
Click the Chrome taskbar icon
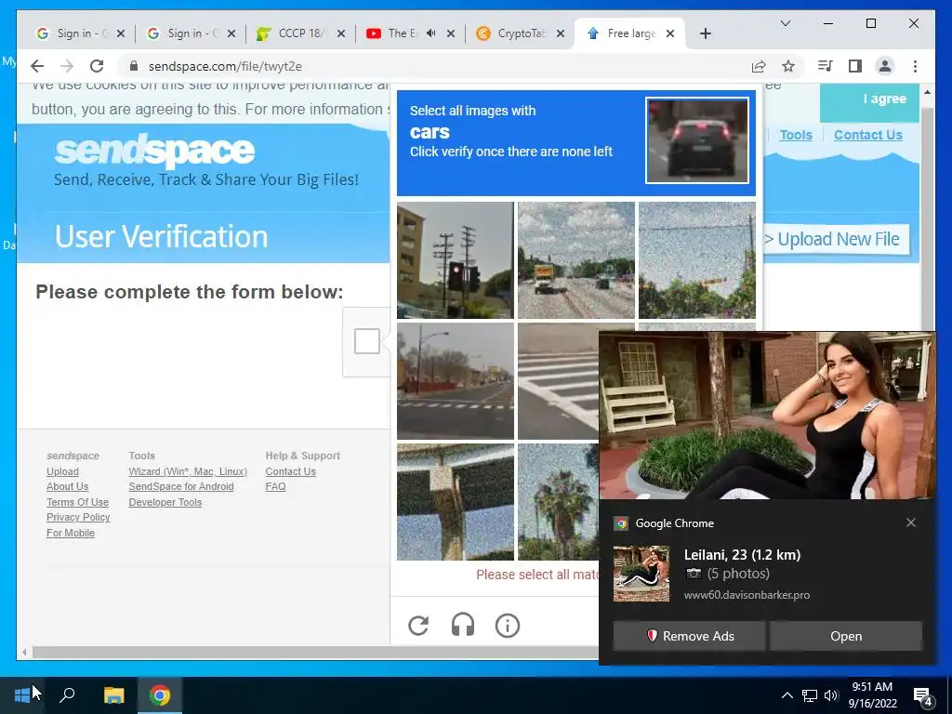click(x=160, y=695)
